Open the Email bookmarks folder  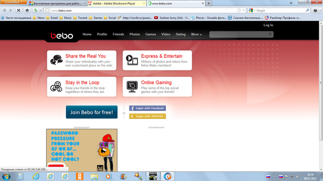pos(52,18)
